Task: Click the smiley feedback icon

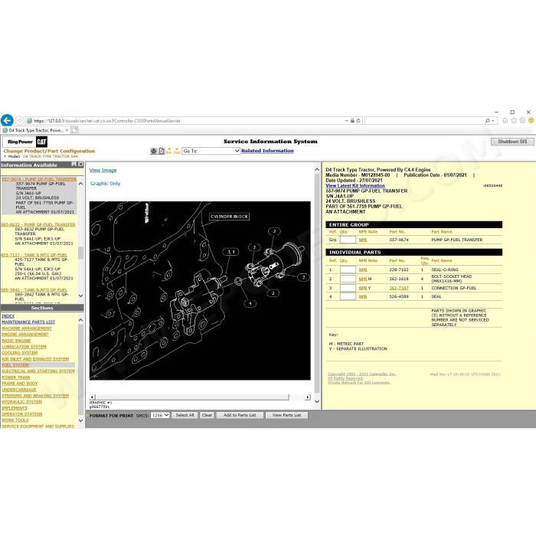Action: [531, 120]
